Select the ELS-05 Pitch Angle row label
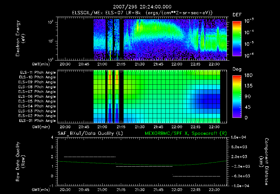Image resolution: width=280 pixels, height=194 pixels. (37, 101)
